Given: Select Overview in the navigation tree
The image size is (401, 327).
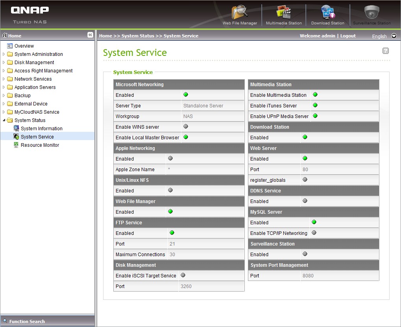Looking at the screenshot, I should pos(24,46).
